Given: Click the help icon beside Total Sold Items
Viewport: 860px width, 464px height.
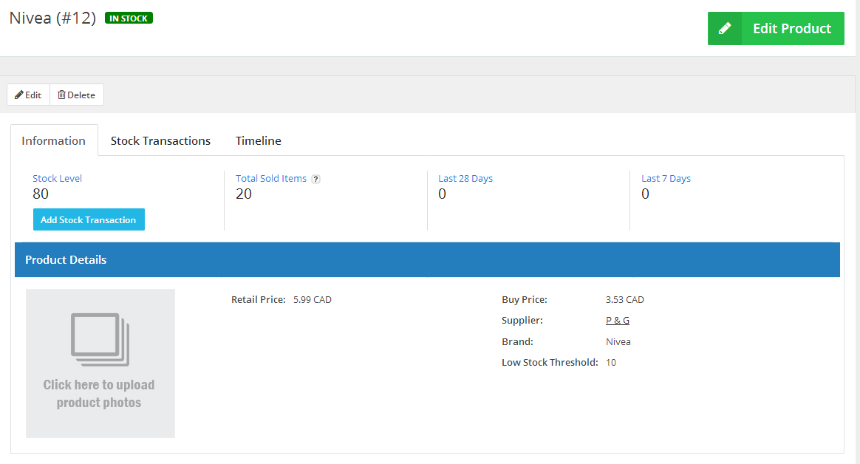Looking at the screenshot, I should click(x=316, y=179).
